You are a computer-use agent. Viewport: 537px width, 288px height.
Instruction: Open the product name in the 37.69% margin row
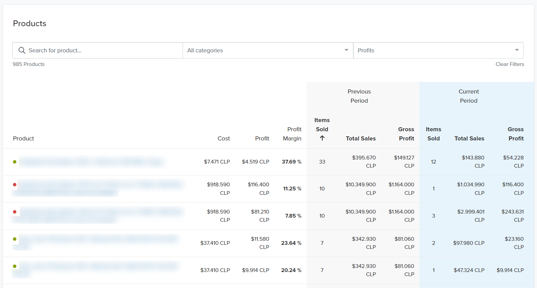[x=91, y=162]
